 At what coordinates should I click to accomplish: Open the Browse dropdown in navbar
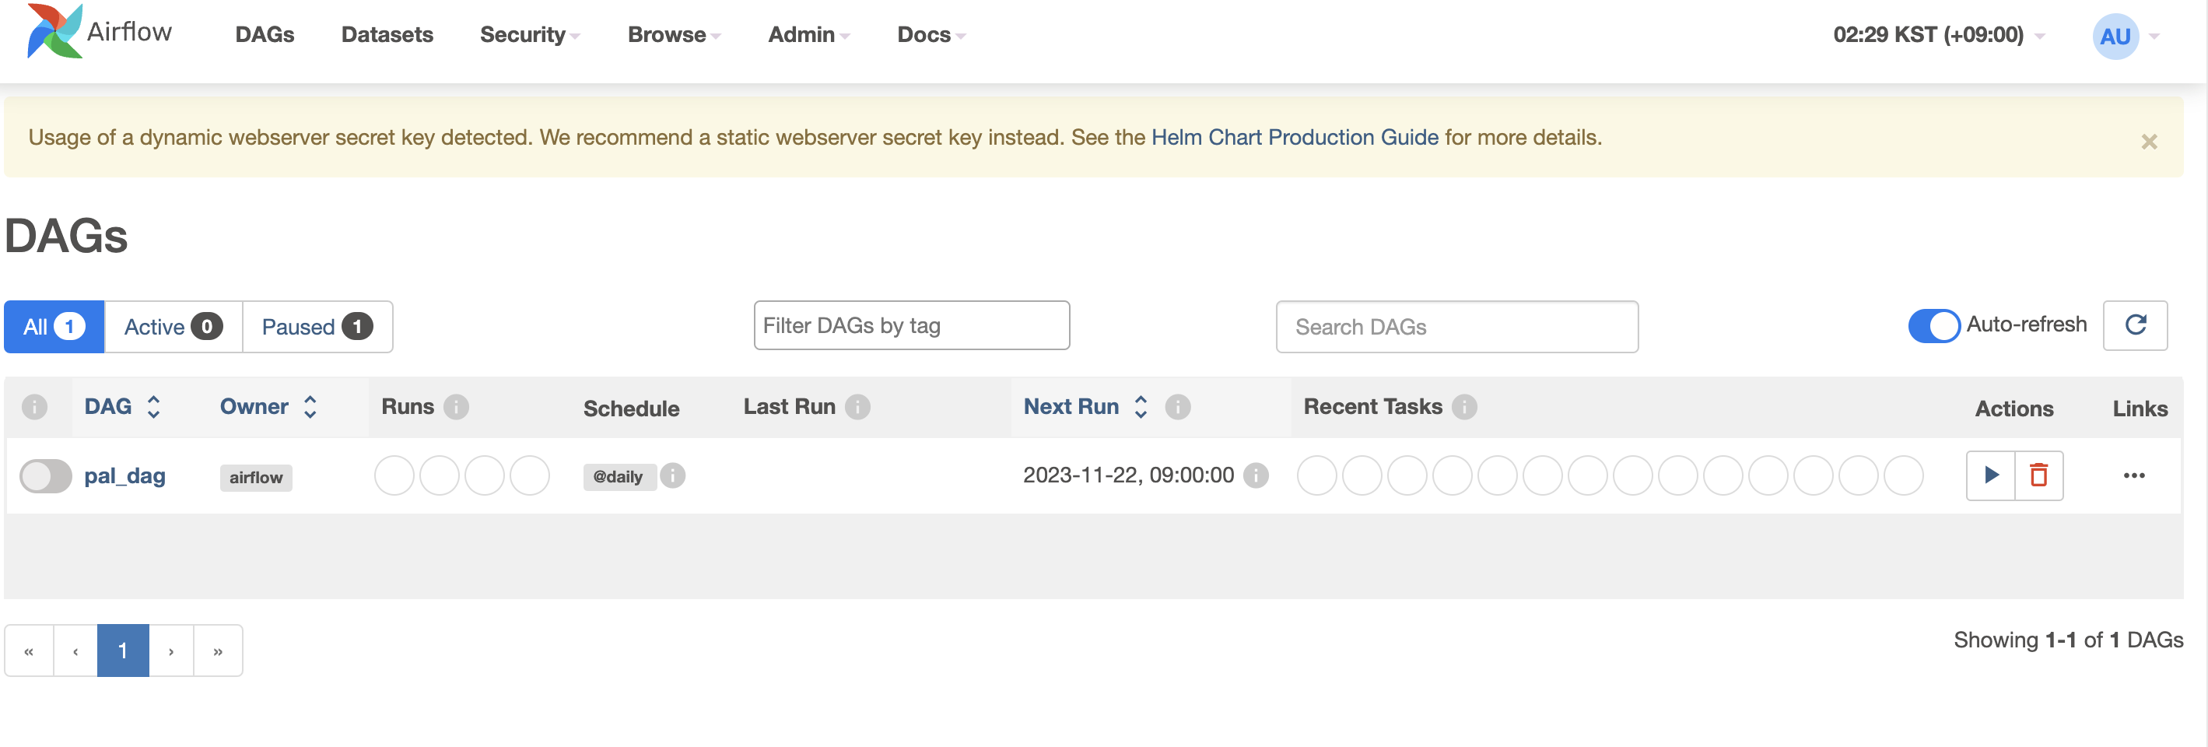click(673, 35)
